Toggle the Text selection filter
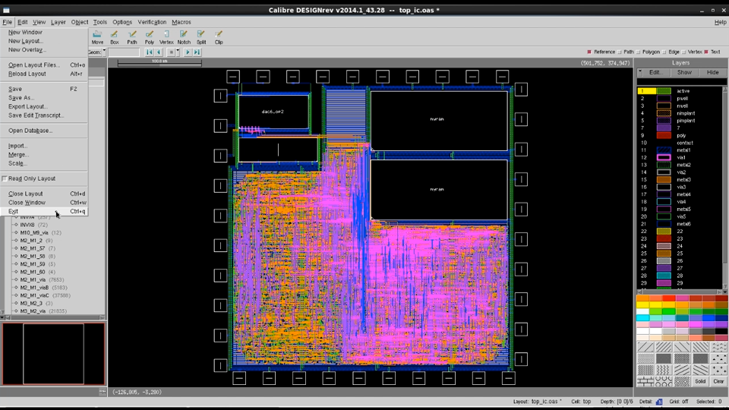Image resolution: width=729 pixels, height=410 pixels. [706, 52]
